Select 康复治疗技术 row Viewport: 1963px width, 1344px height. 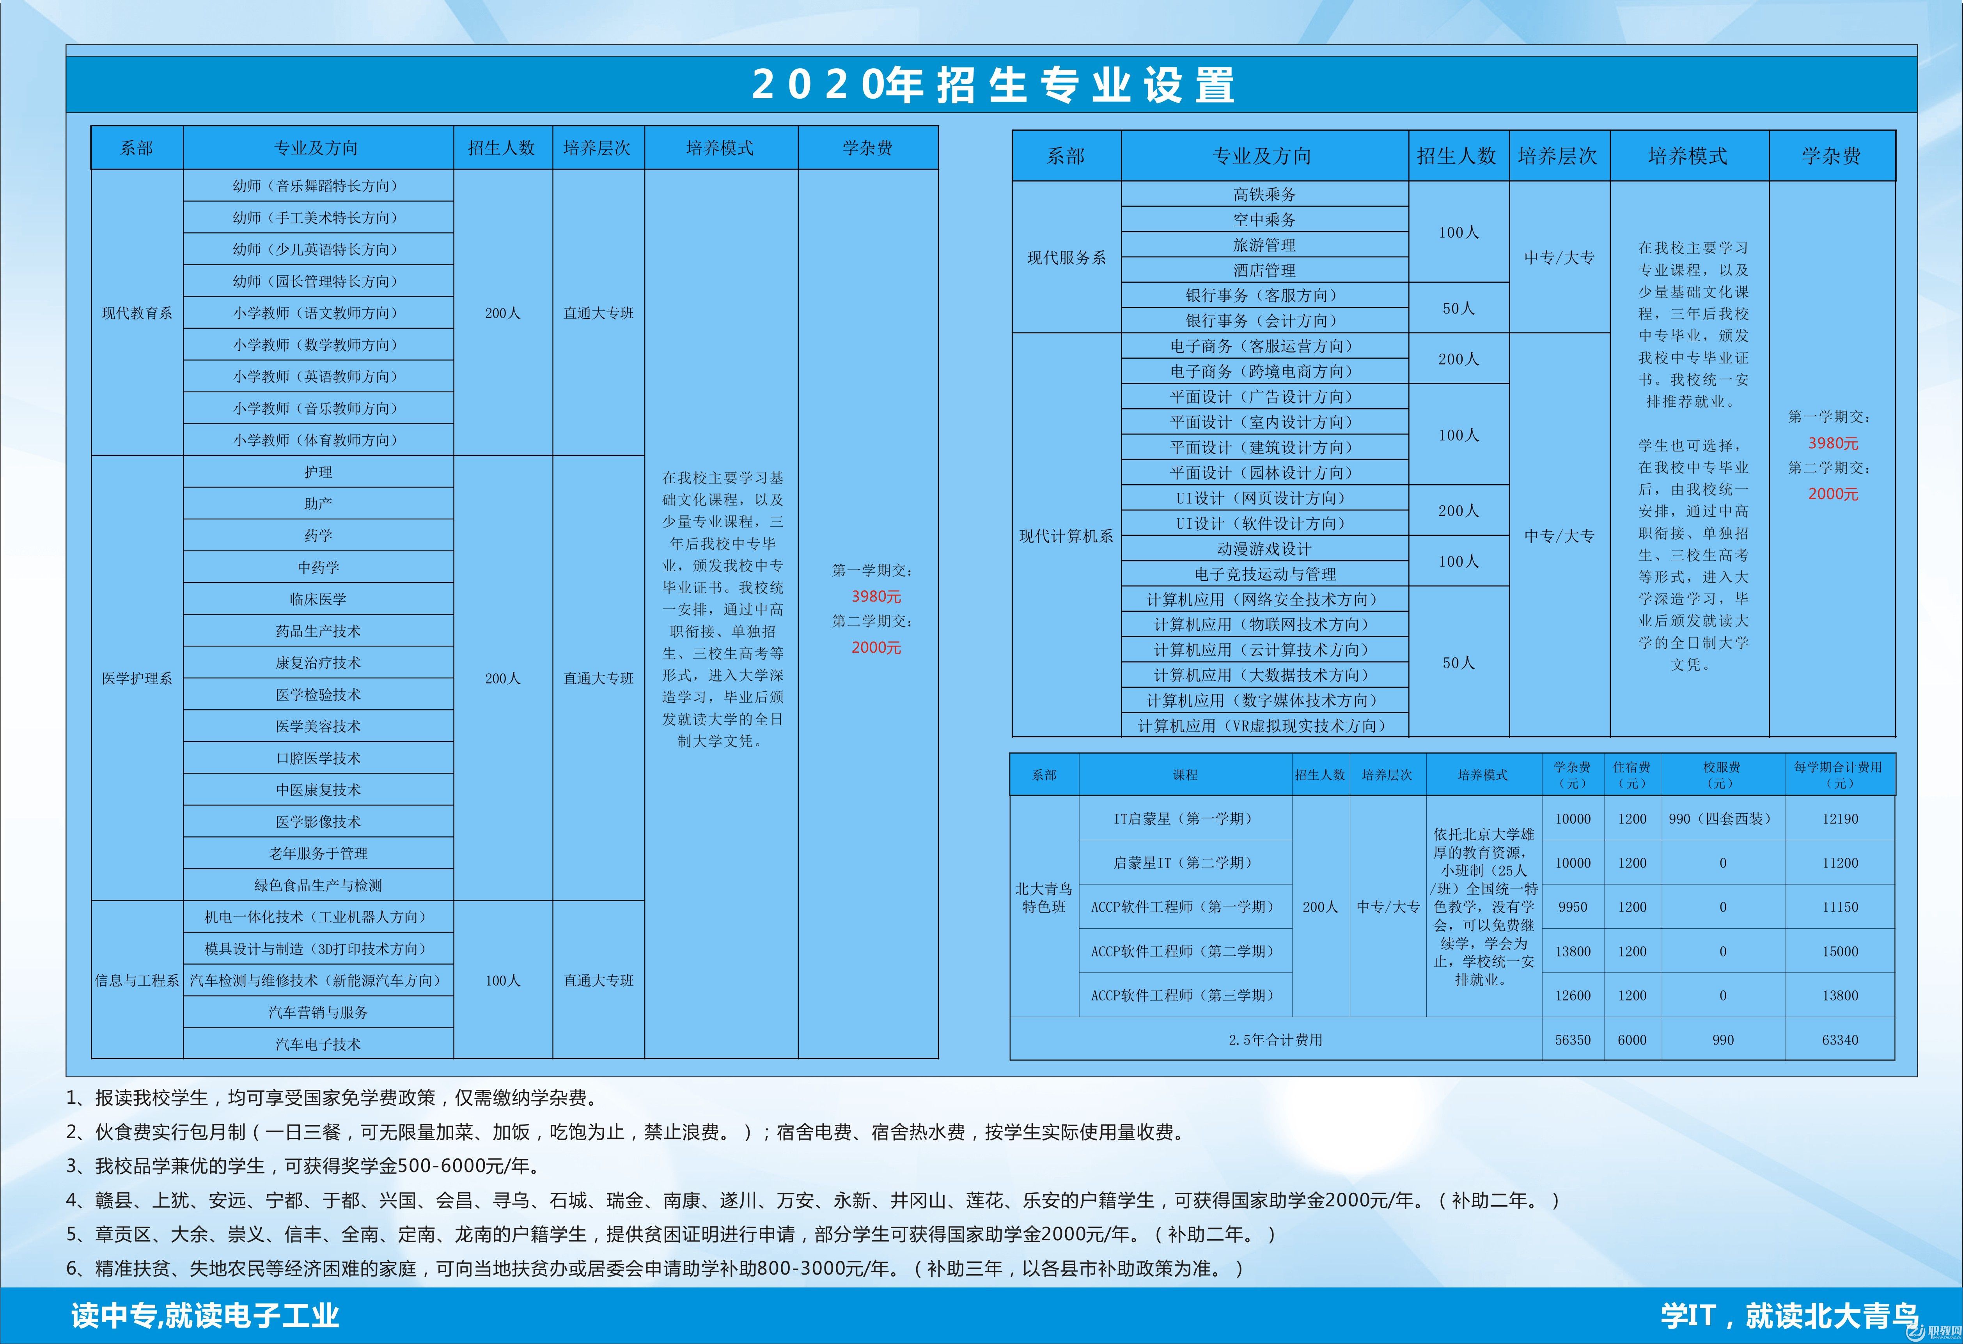[x=318, y=663]
